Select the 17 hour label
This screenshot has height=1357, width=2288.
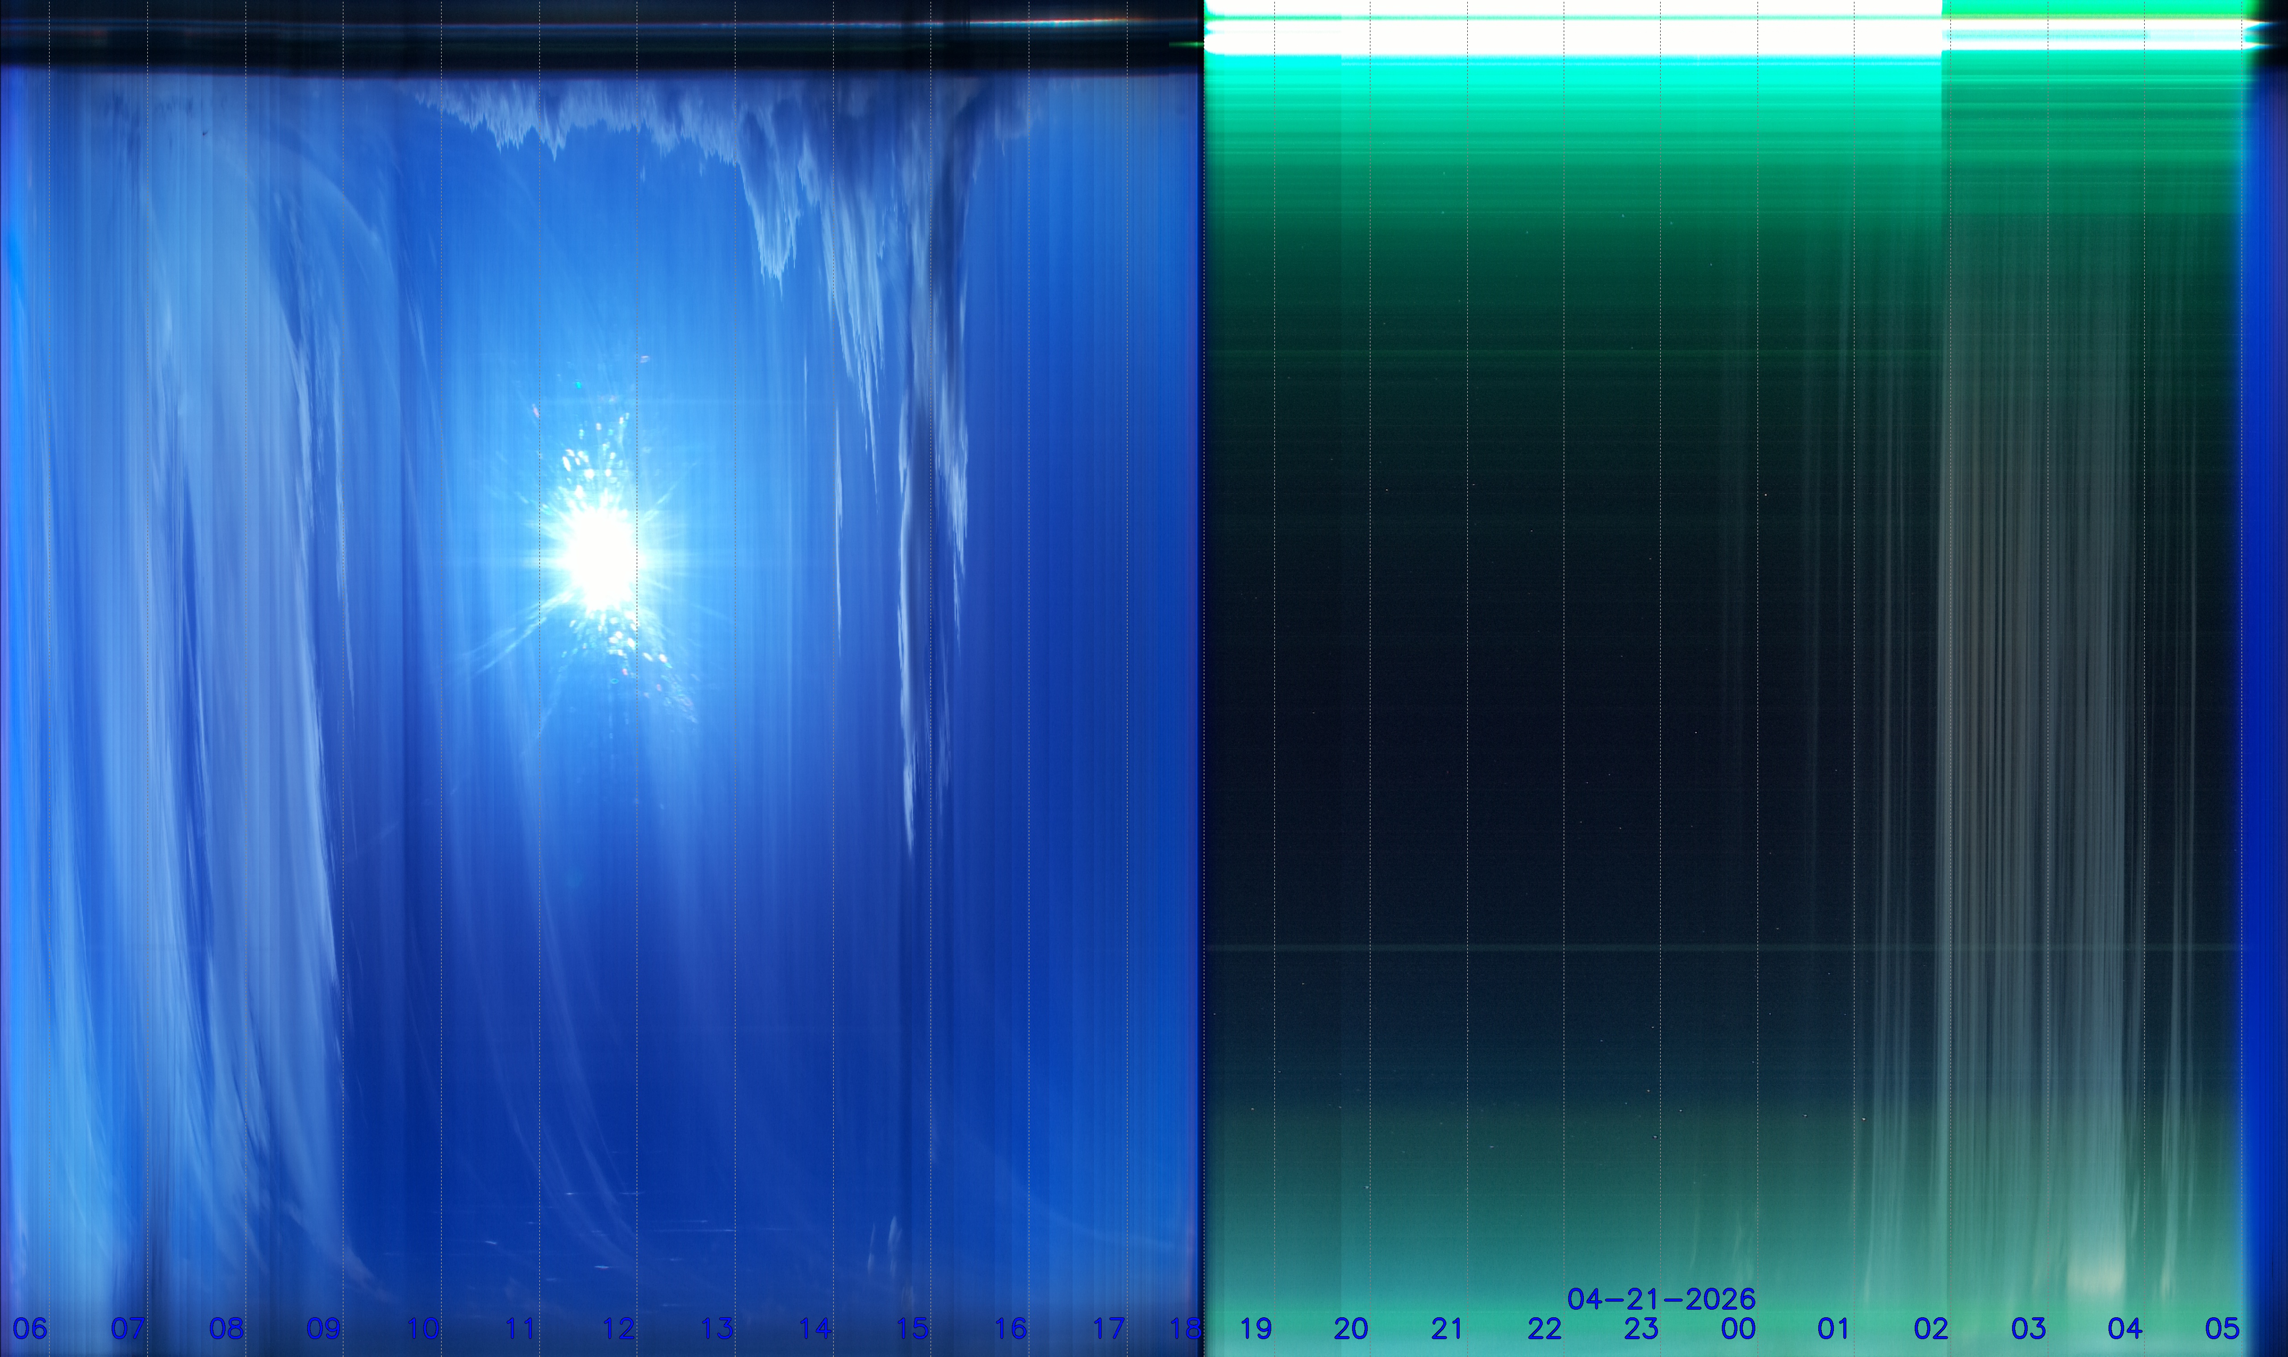(1108, 1328)
